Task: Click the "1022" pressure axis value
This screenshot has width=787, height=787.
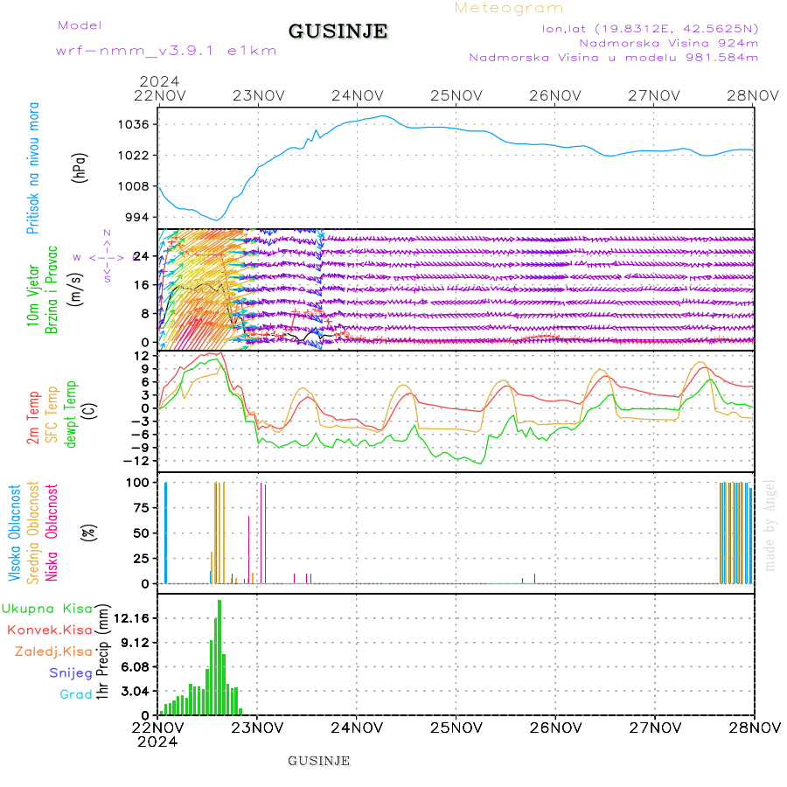Action: tap(134, 156)
